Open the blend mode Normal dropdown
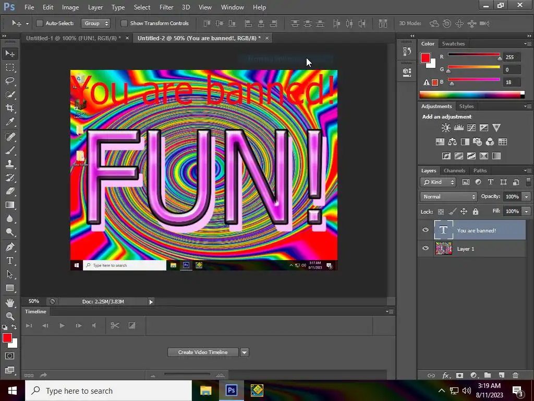 448,197
